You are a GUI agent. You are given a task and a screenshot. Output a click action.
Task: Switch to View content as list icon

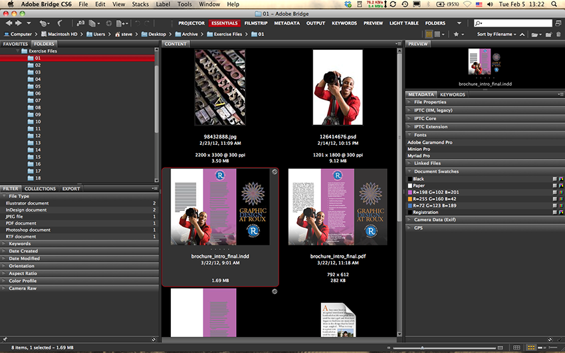[553, 348]
